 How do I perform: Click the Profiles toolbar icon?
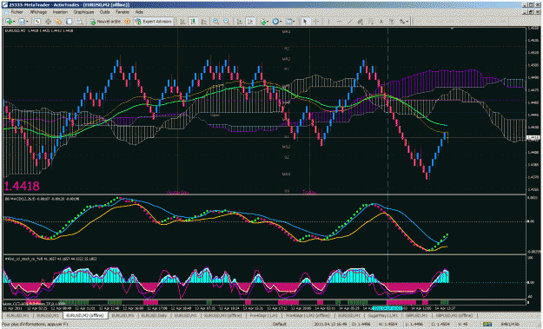[x=22, y=22]
